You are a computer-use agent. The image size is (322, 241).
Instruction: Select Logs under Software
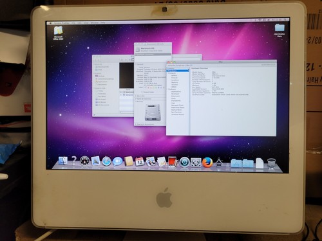(x=173, y=103)
